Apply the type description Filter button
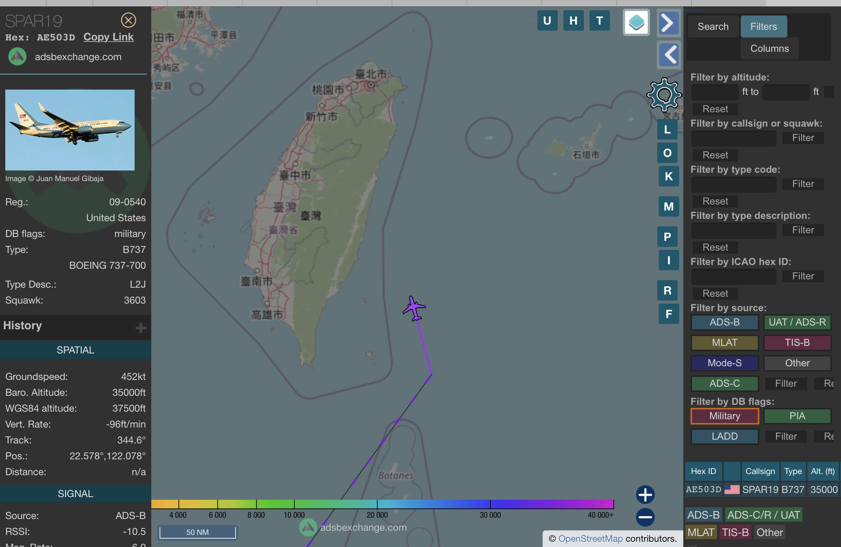Viewport: 841px width, 547px height. 803,230
